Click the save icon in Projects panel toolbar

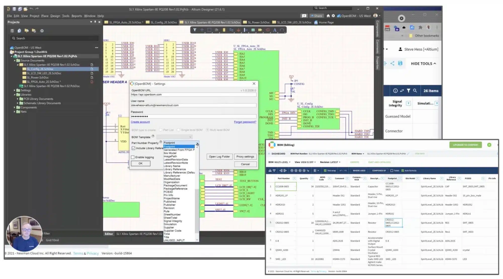(12, 31)
